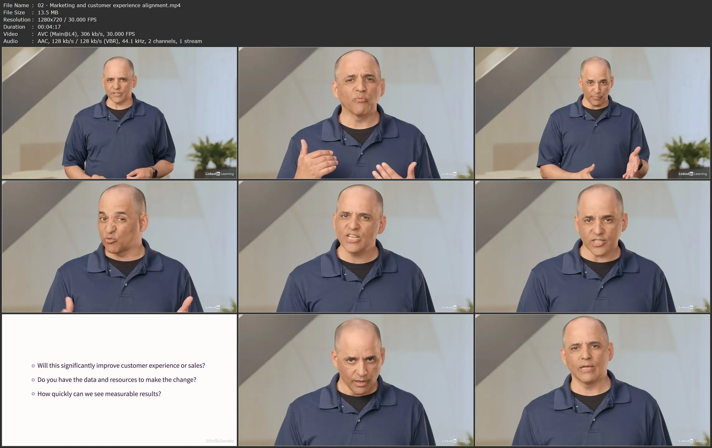Click the 'Audio' label in the header
Viewport: 712px width, 448px height.
coord(11,41)
